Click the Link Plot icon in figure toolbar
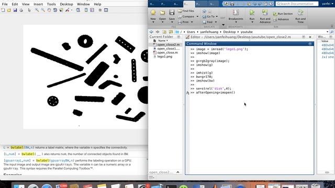 point(78,10)
